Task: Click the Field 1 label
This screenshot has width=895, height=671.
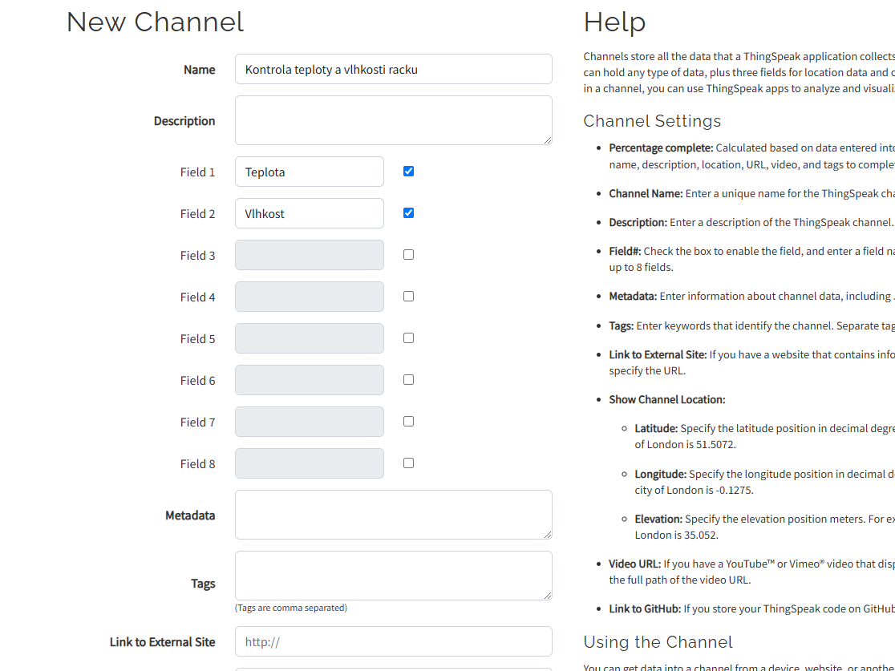Action: click(197, 172)
